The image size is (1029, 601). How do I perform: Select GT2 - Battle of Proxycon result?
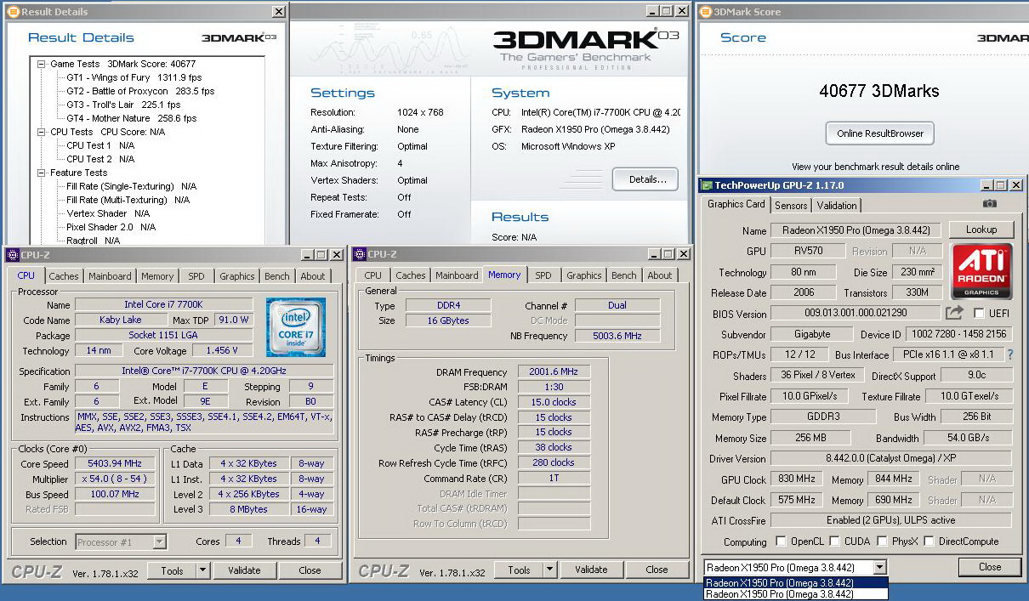click(x=140, y=91)
